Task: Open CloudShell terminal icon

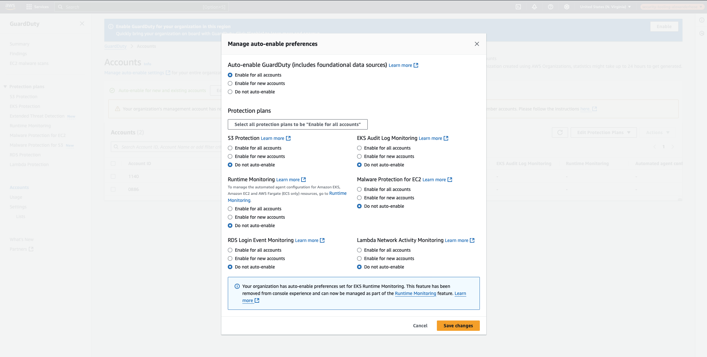Action: [x=518, y=7]
